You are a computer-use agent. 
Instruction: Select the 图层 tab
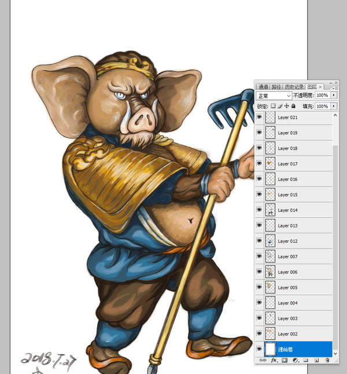pos(312,87)
